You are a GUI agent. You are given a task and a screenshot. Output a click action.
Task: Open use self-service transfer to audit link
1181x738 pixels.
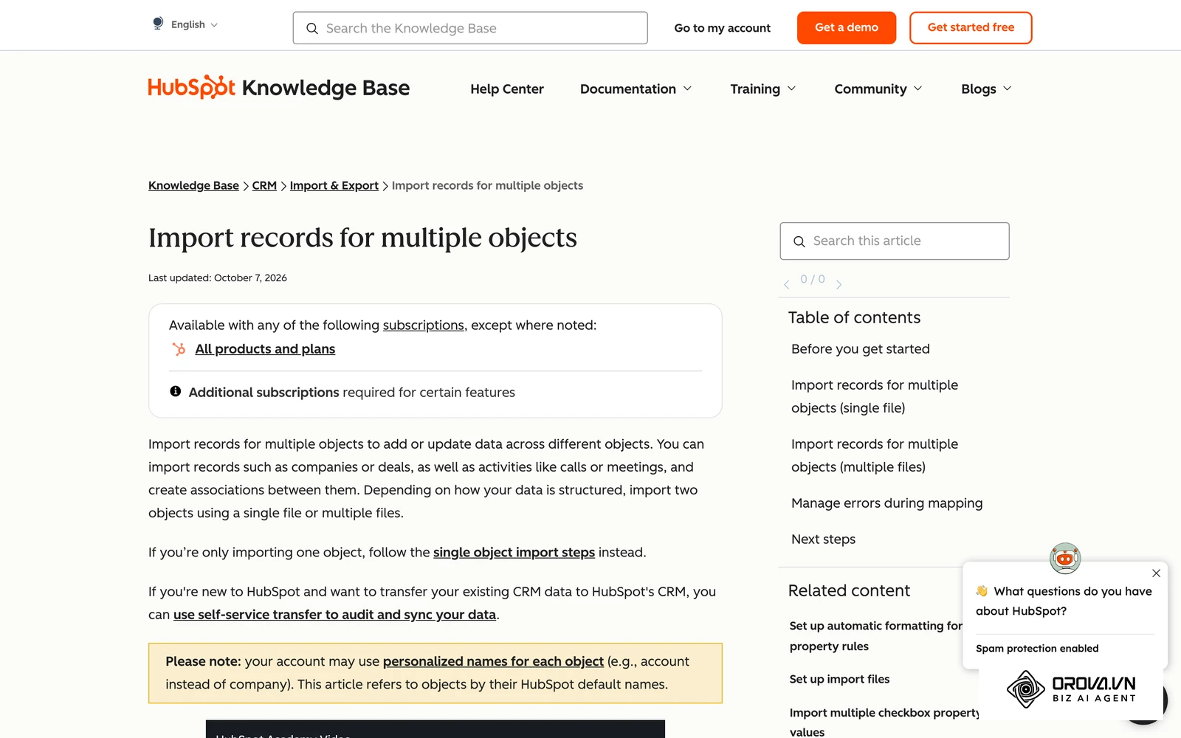click(x=334, y=614)
